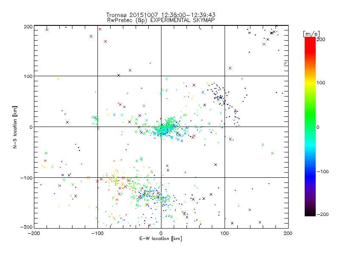Select the '-200' tick on the E-W axis
Image resolution: width=339 pixels, height=254 pixels.
tap(34, 233)
